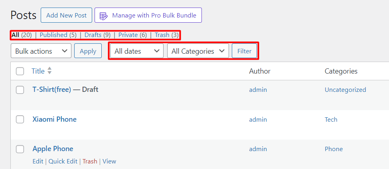This screenshot has width=389, height=169.
Task: Click Quick Edit under Apple Phone
Action: tap(63, 161)
